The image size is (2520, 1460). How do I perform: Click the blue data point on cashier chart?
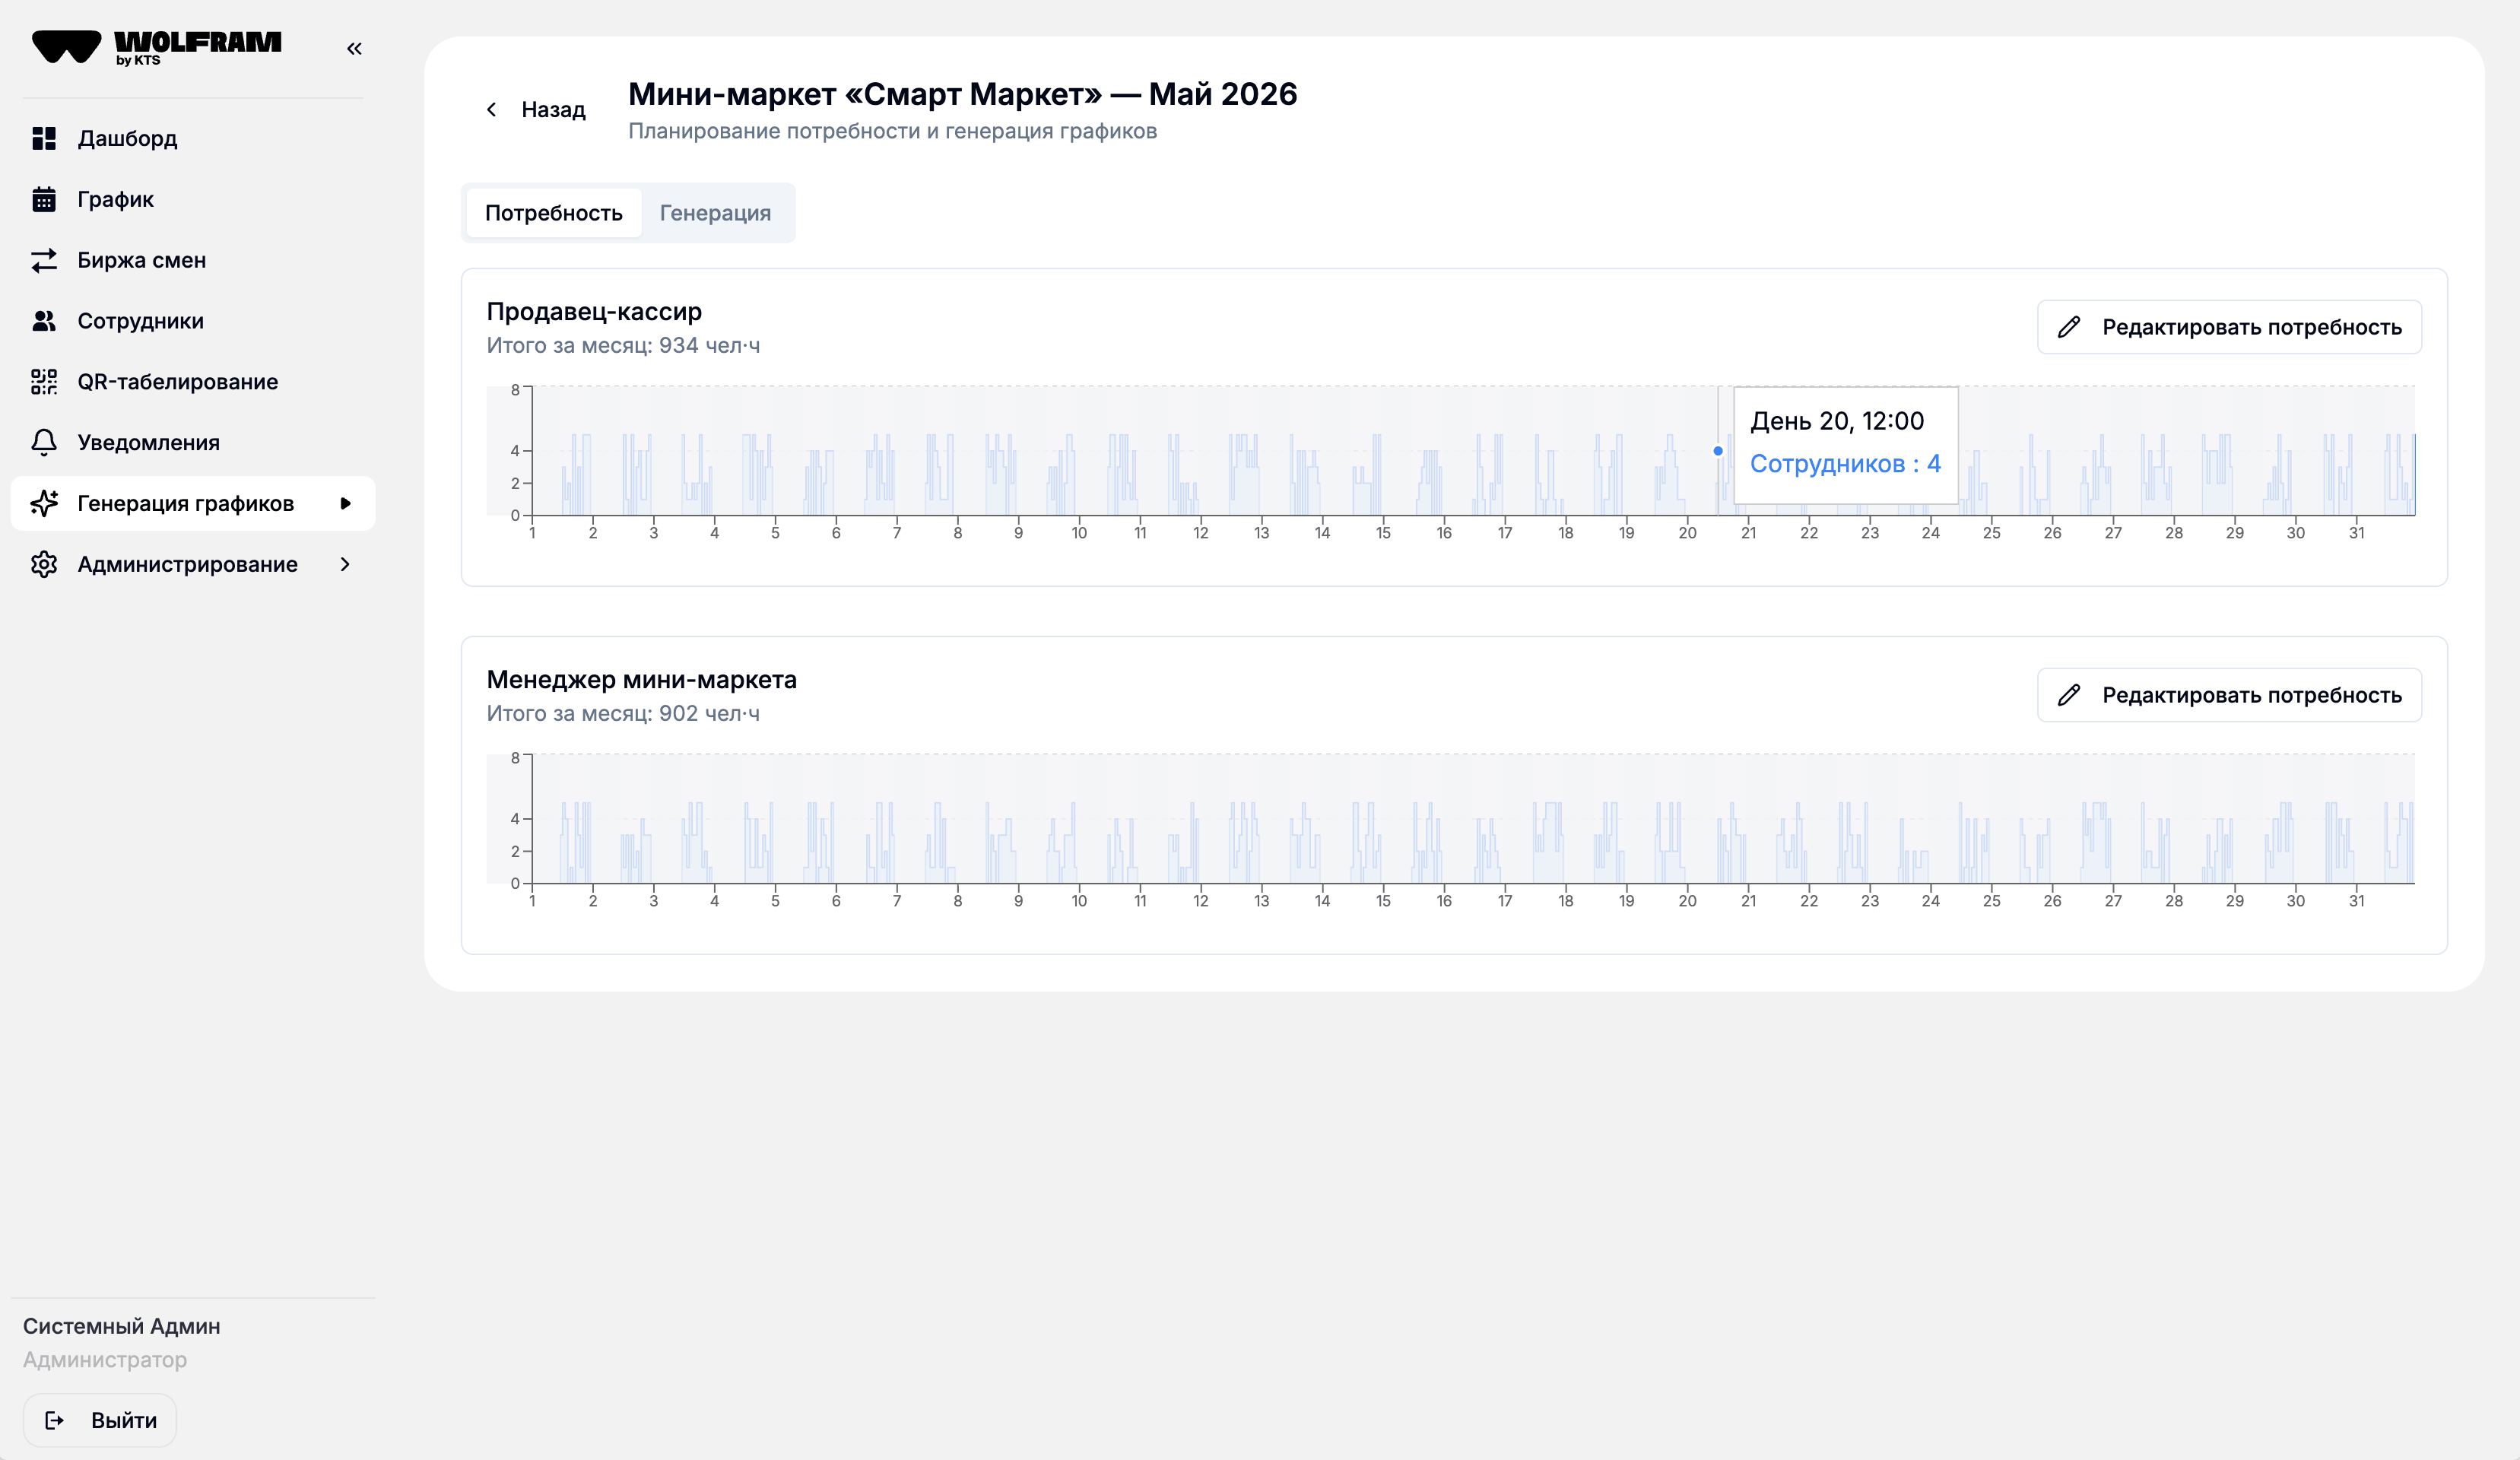point(1718,451)
